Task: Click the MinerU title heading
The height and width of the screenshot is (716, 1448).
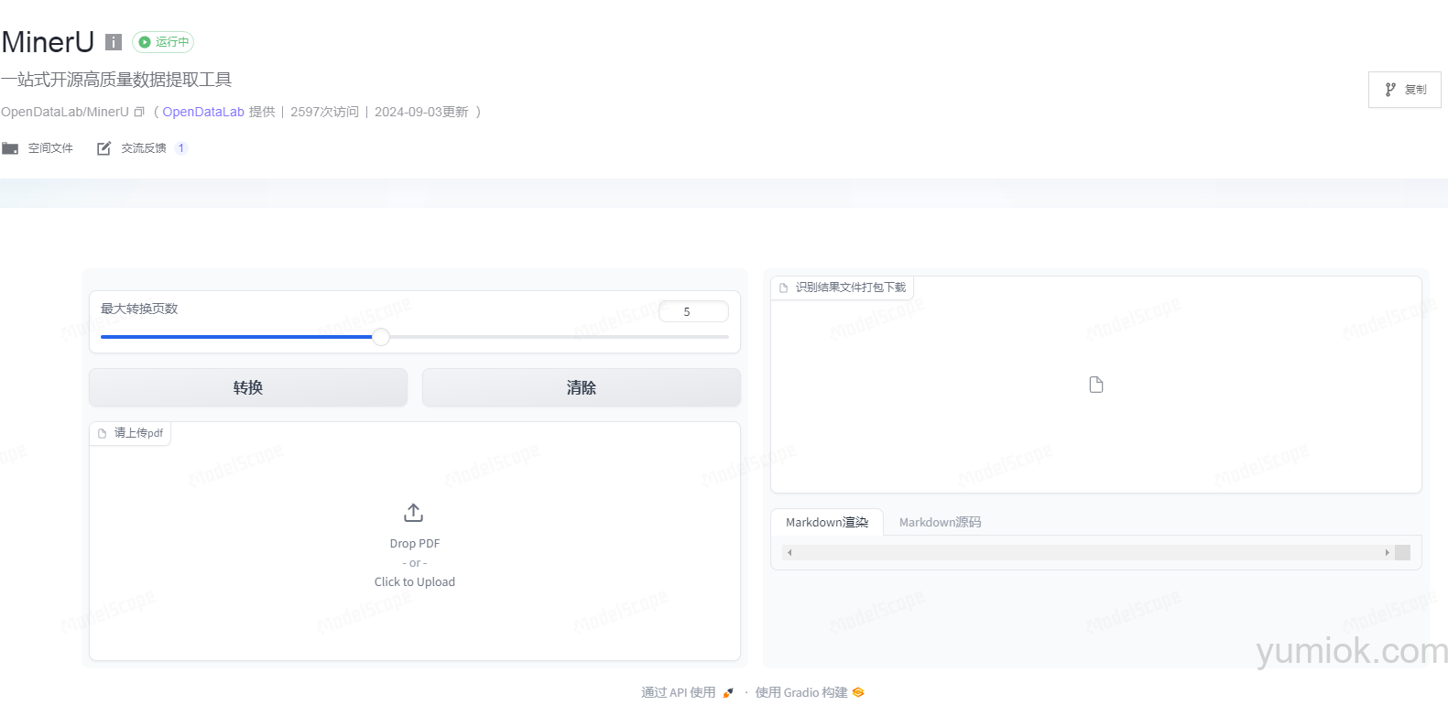Action: pyautogui.click(x=48, y=42)
